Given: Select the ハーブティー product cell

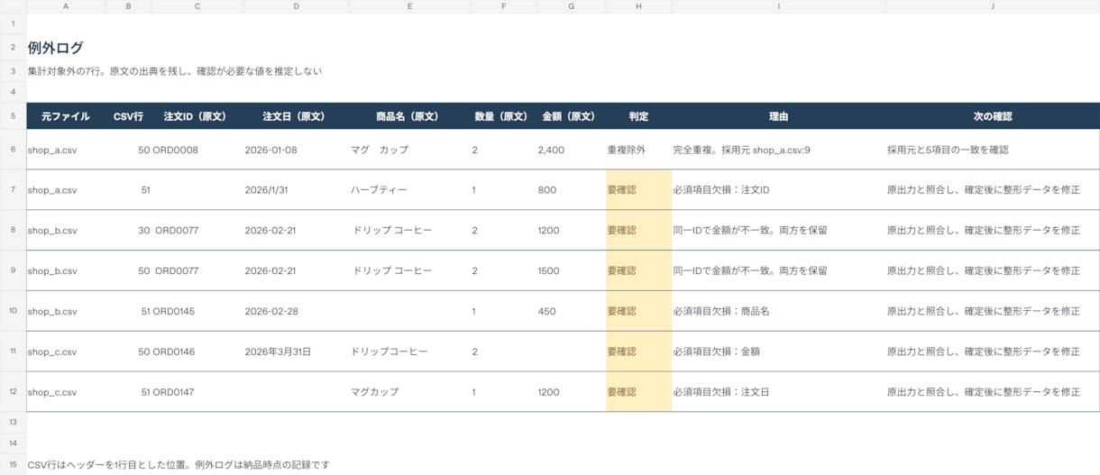Looking at the screenshot, I should 409,190.
